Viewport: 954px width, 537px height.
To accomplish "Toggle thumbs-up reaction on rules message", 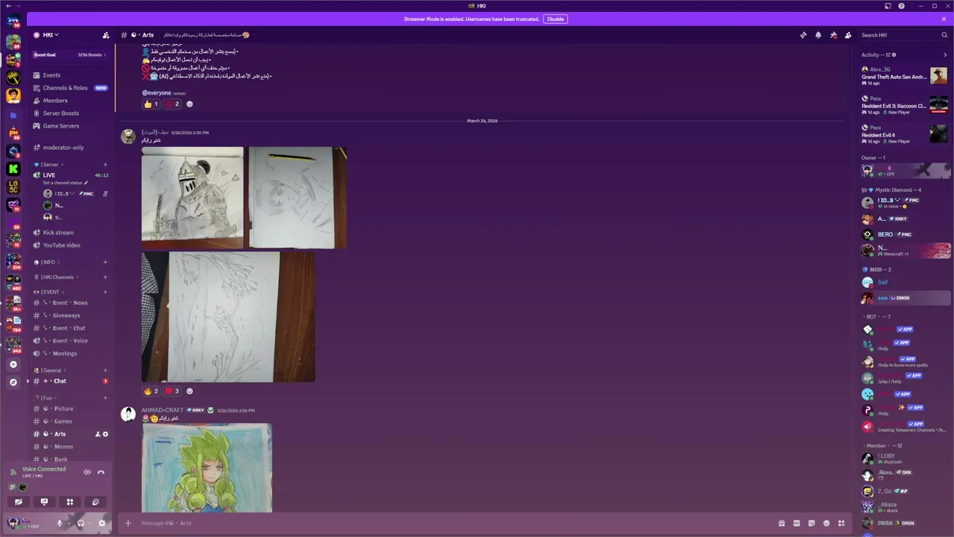I will [x=151, y=104].
